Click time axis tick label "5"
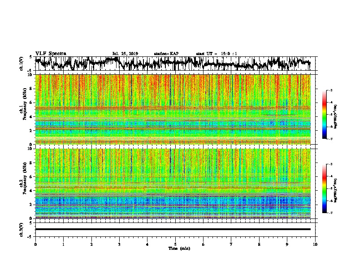 (175, 244)
